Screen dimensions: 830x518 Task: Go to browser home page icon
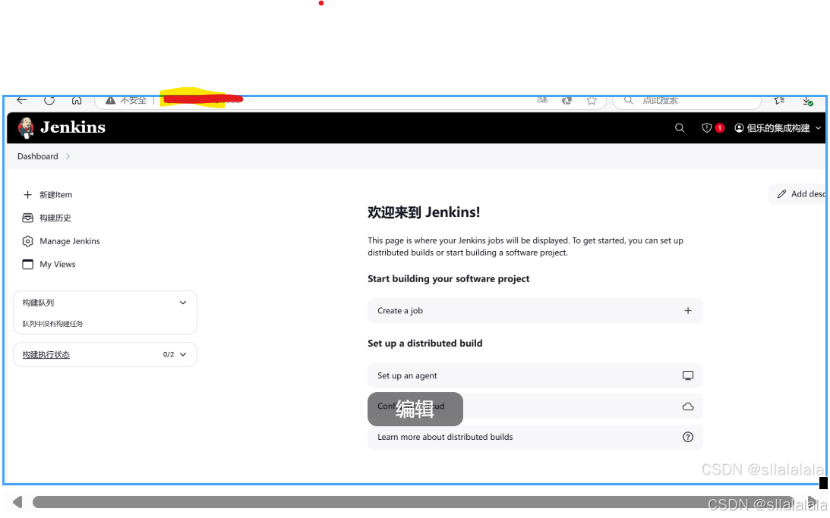tap(77, 100)
